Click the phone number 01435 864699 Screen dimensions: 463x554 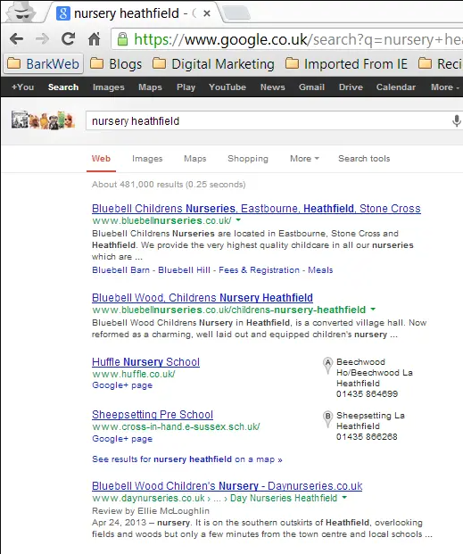tap(367, 394)
